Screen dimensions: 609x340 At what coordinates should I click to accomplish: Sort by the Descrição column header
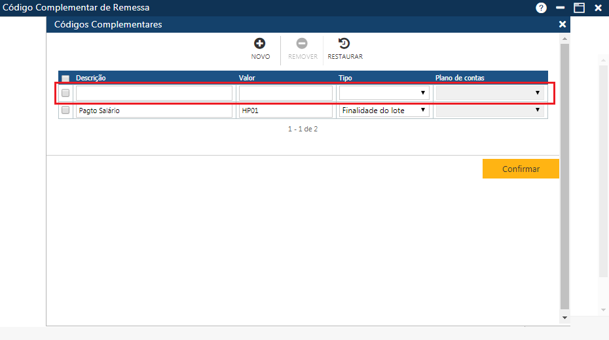tap(91, 78)
